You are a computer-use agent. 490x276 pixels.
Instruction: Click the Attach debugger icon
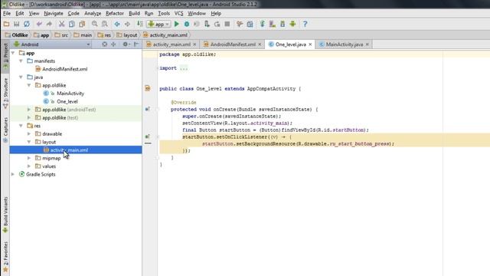point(207,24)
